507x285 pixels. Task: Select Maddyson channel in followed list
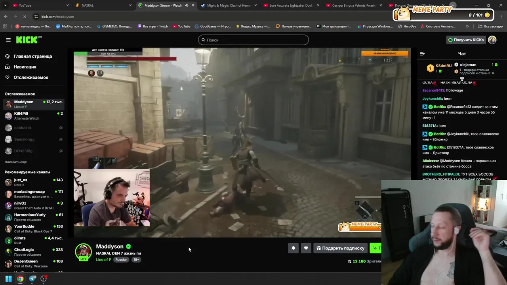[x=33, y=104]
